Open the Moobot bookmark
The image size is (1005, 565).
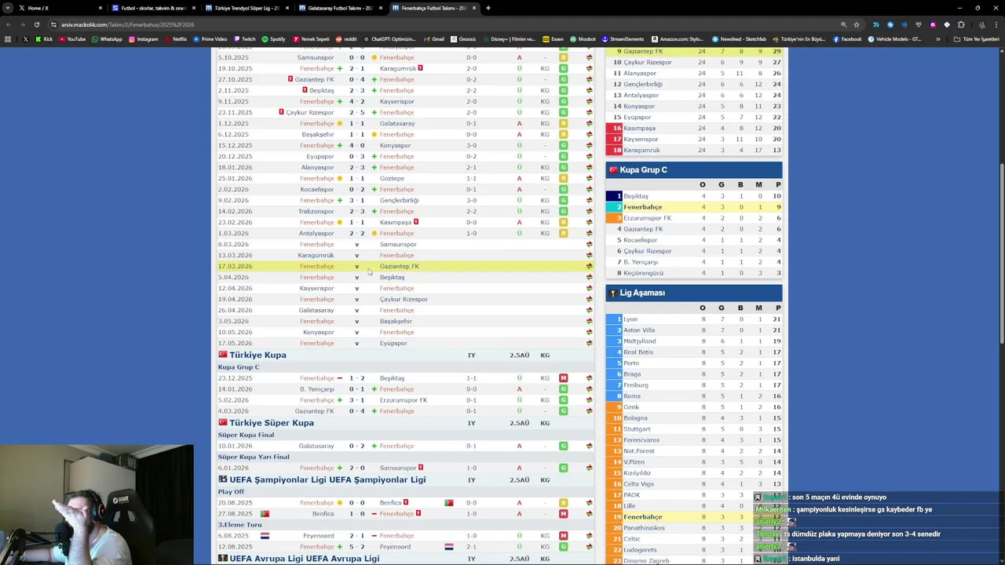tap(583, 39)
